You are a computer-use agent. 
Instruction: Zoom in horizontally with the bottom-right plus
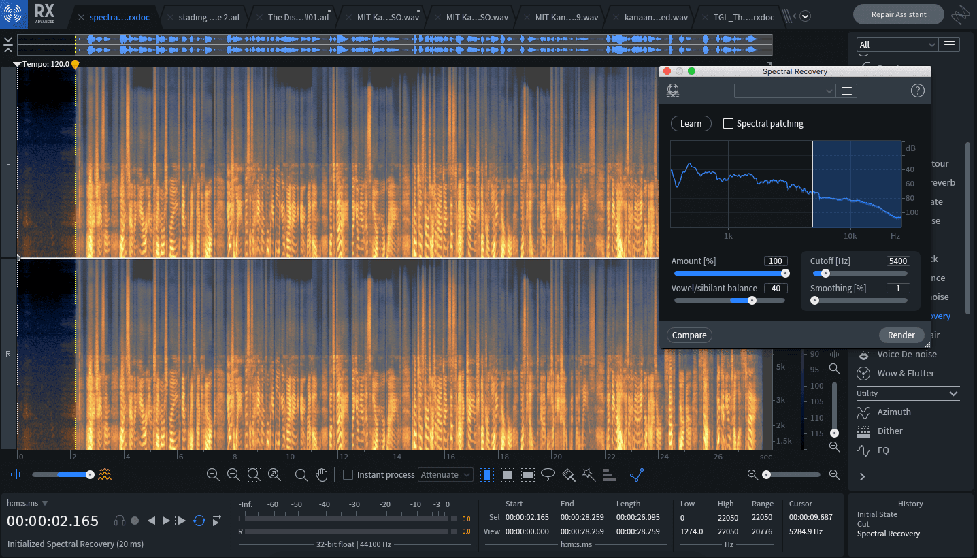834,474
